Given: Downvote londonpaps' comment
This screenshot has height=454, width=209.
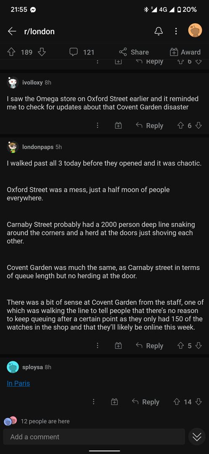Looking at the screenshot, I should pyautogui.click(x=199, y=346).
